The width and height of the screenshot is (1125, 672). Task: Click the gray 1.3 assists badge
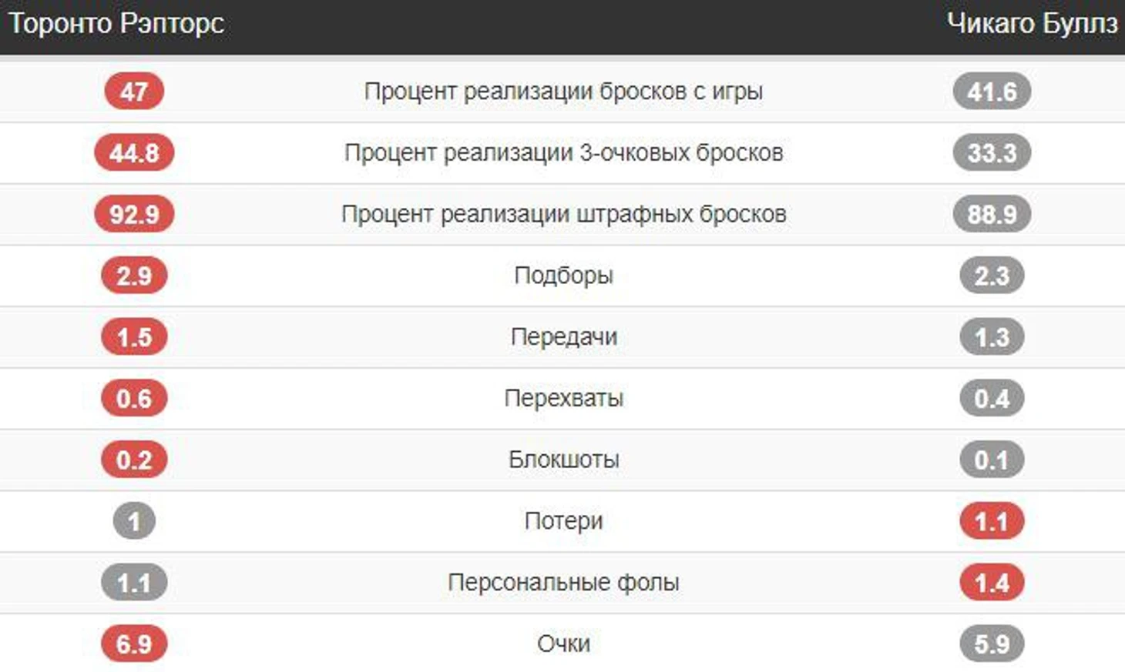(992, 337)
